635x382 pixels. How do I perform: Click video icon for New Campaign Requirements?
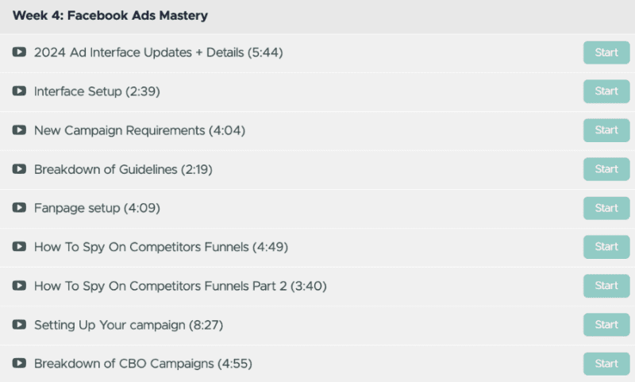tap(19, 130)
